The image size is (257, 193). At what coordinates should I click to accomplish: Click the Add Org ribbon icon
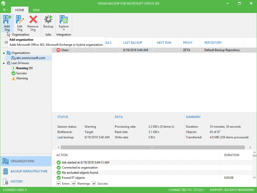[7, 19]
